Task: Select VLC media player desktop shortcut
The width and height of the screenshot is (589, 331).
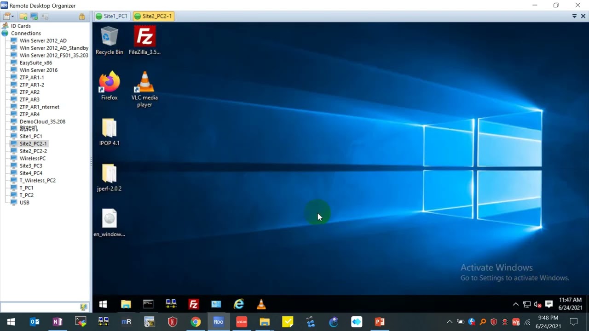Action: [x=144, y=89]
